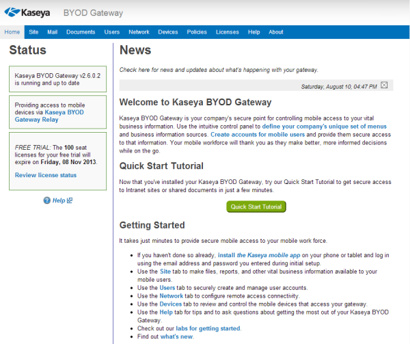Click the 'Saturday, August 10, 04:47 PM' timestamp
This screenshot has height=344, width=410.
[x=339, y=87]
